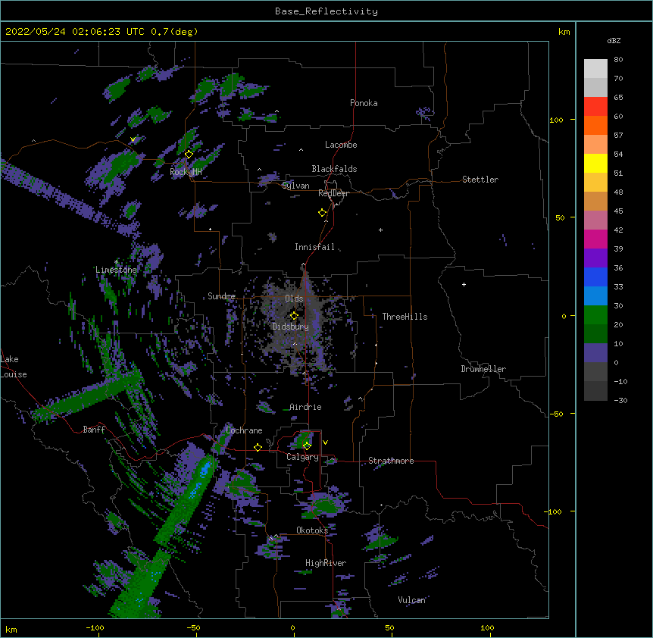This screenshot has height=638, width=653.
Task: Click the yellow diamond marker above Calgary label
Action: (x=307, y=446)
